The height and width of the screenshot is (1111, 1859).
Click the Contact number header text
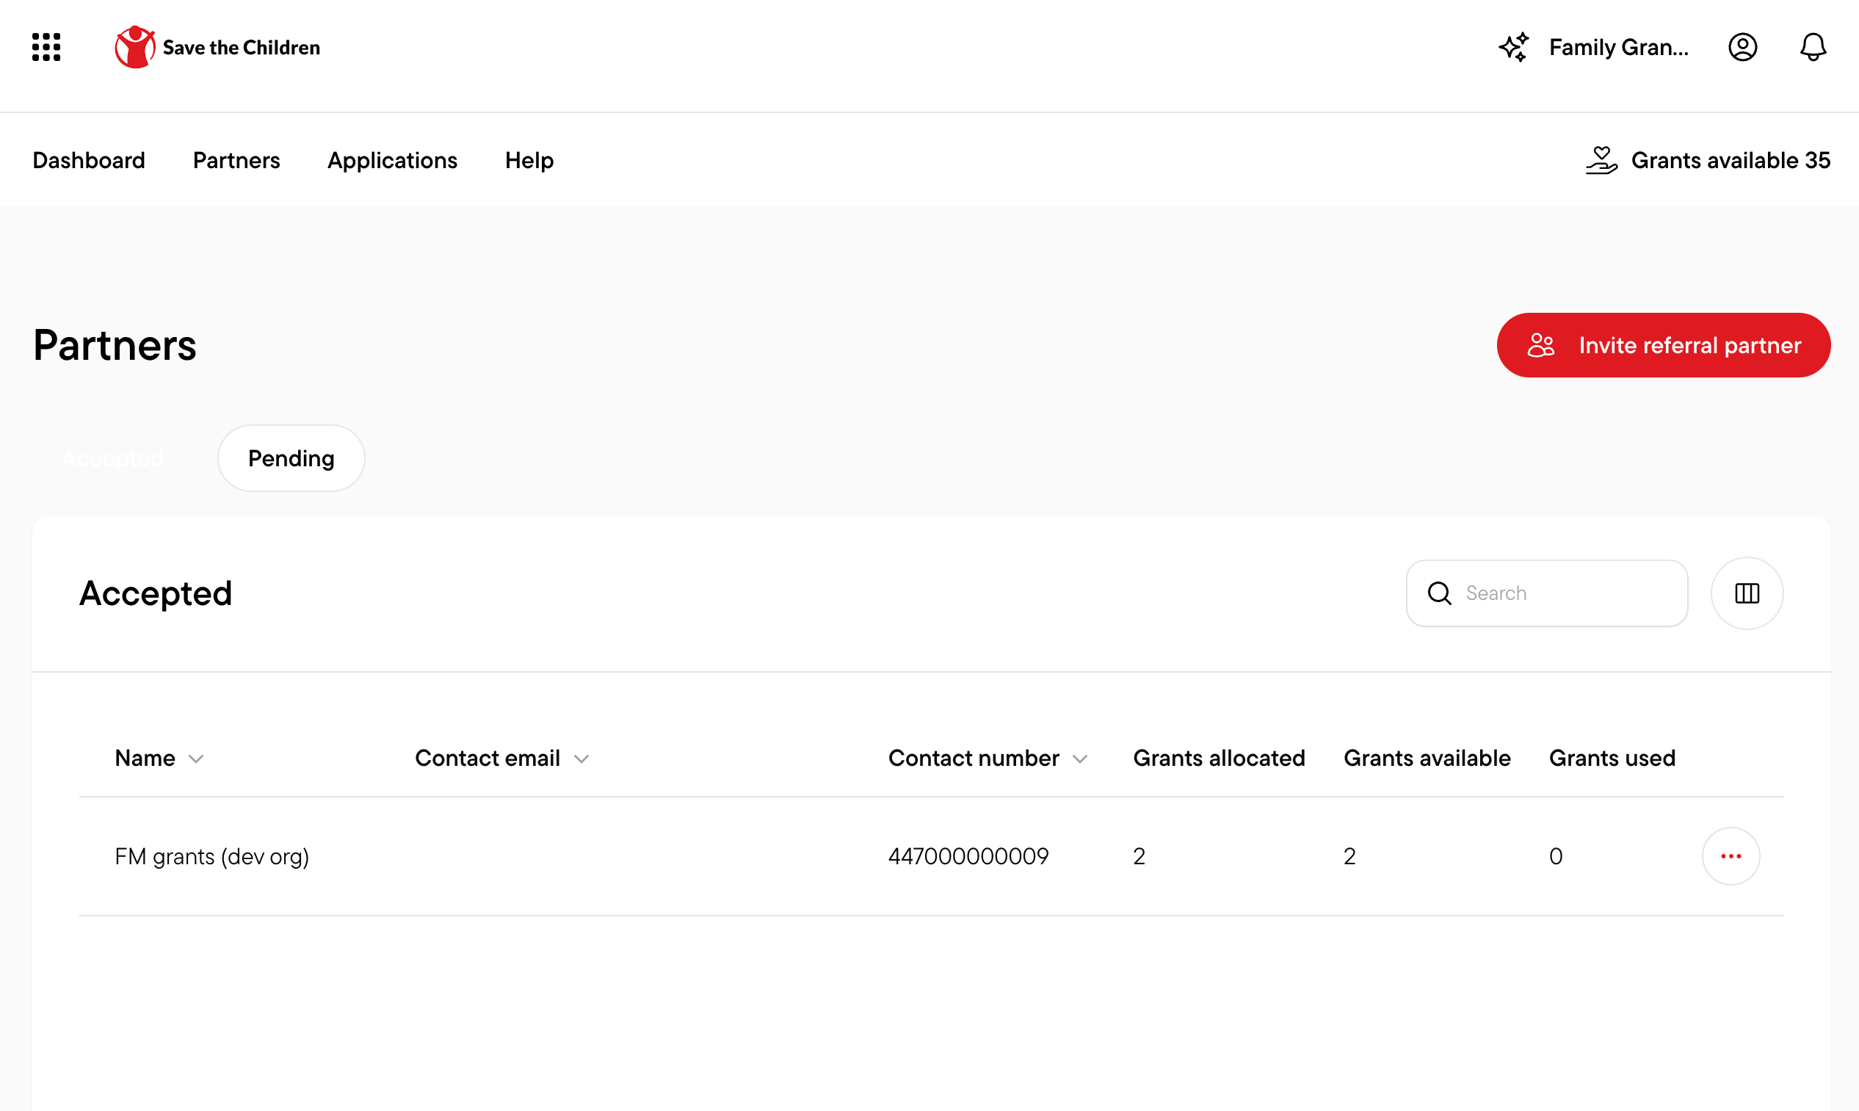pos(973,759)
